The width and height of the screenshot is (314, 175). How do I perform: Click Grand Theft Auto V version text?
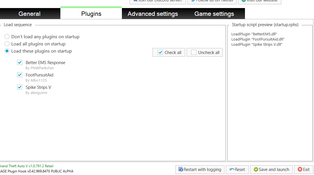coord(27,166)
